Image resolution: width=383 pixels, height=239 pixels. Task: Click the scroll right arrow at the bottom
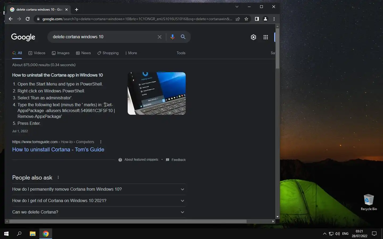click(x=273, y=221)
